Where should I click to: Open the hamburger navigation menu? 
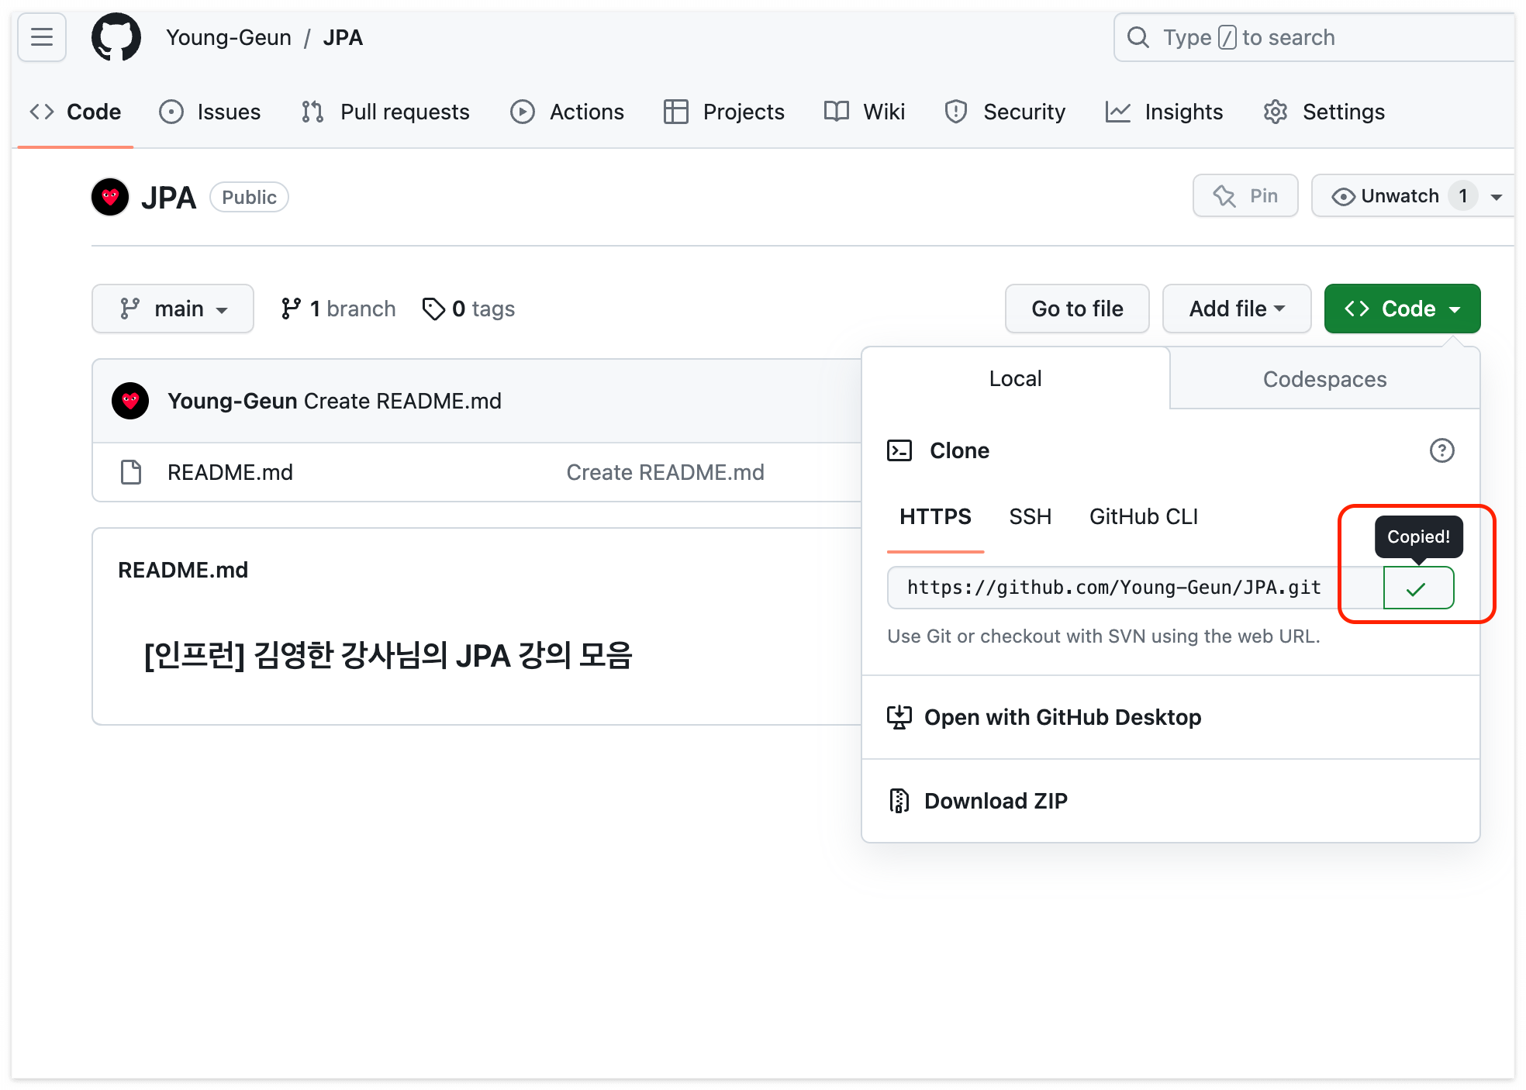tap(42, 37)
